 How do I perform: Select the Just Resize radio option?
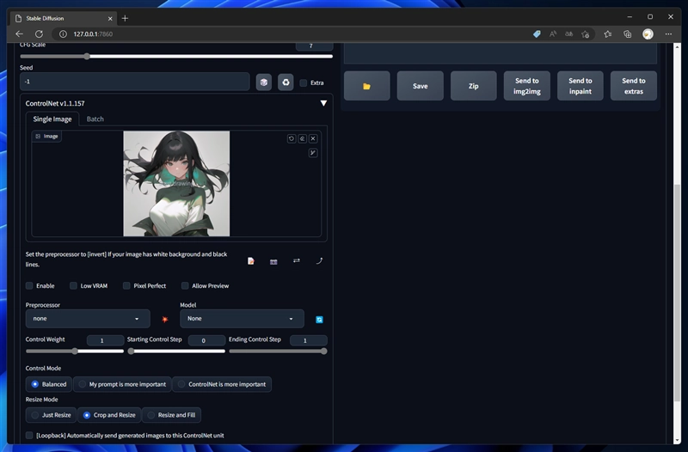pyautogui.click(x=35, y=415)
